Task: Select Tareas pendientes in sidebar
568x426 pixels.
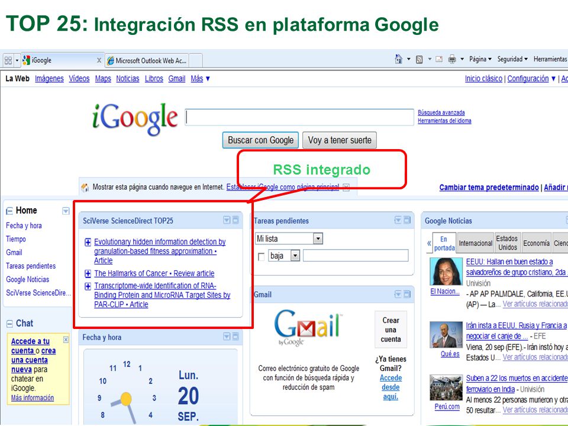Action: [31, 266]
